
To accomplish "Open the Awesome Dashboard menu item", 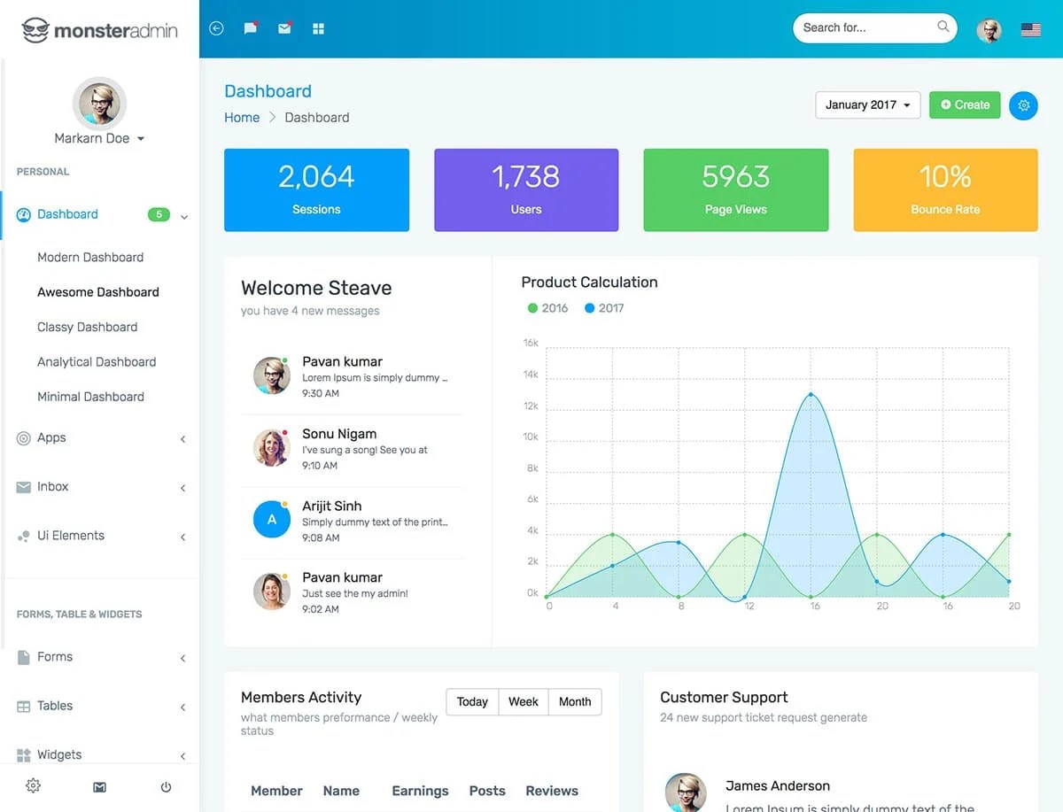I will coord(98,292).
